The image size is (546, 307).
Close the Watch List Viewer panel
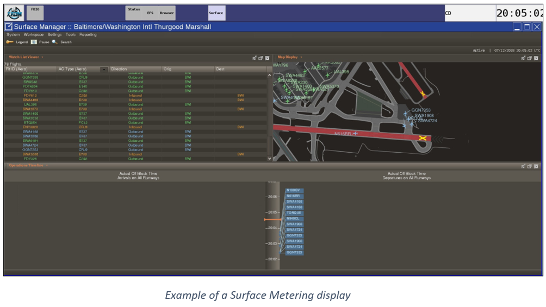(x=267, y=58)
